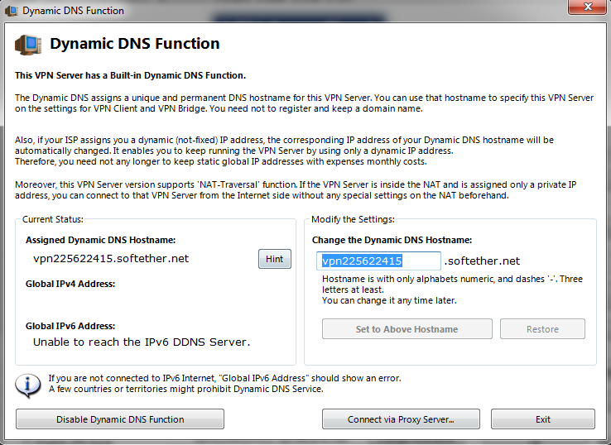Click the Restore button
Viewport: 611px width, 445px height.
(542, 329)
